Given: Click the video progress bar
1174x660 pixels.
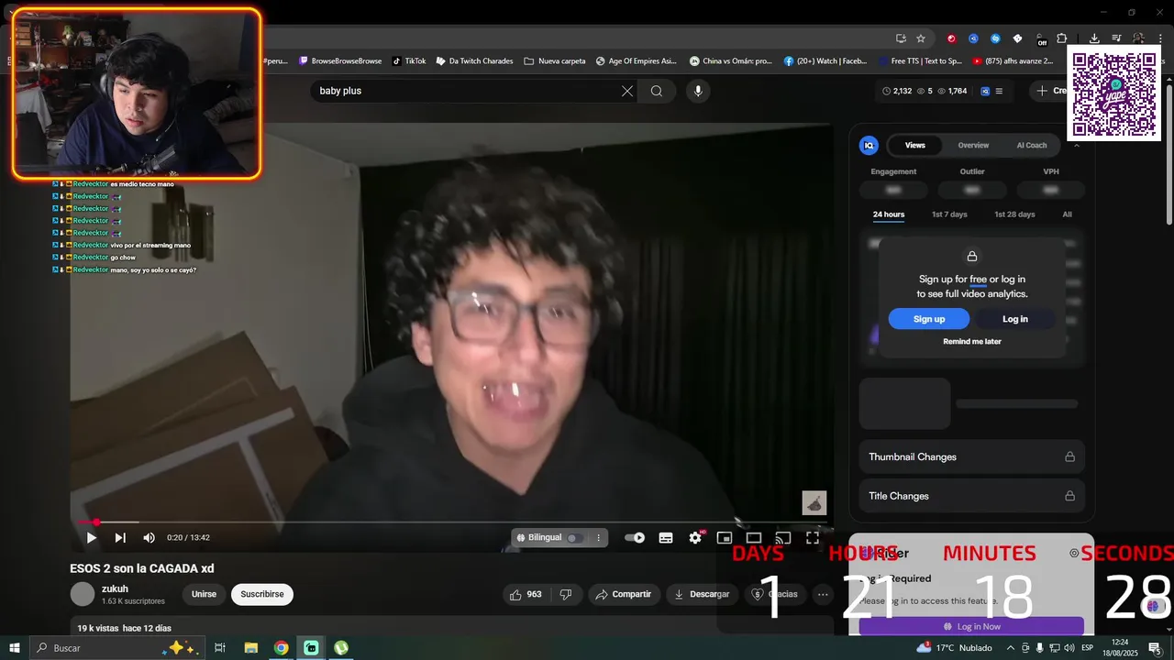Looking at the screenshot, I should click(x=452, y=522).
